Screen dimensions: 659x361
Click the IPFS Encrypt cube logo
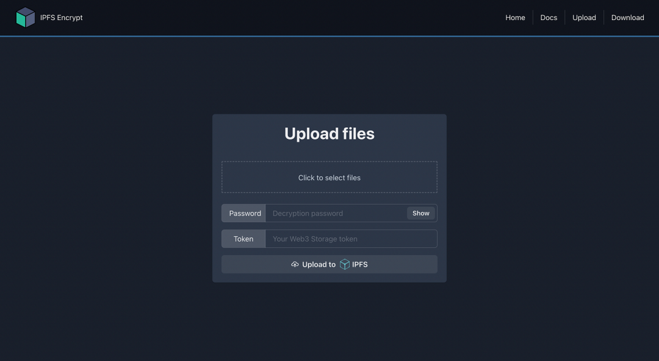(x=26, y=18)
